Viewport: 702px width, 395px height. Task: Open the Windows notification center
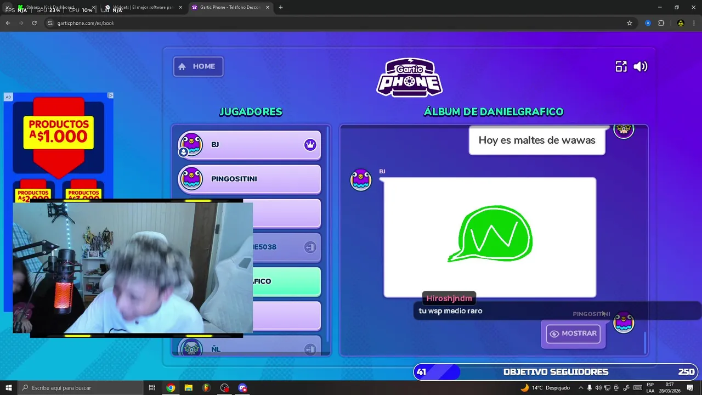click(x=690, y=388)
